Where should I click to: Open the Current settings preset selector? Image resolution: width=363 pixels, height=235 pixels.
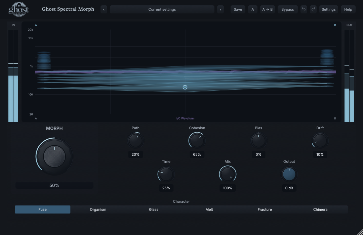pos(162,9)
